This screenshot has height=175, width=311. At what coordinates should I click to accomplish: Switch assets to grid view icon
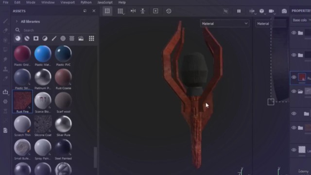91,38
